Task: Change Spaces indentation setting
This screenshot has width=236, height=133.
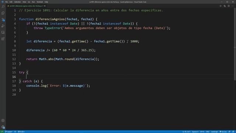Action: [195, 132]
